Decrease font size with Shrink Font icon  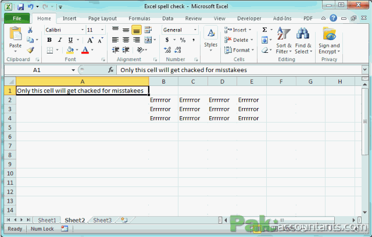(x=101, y=40)
